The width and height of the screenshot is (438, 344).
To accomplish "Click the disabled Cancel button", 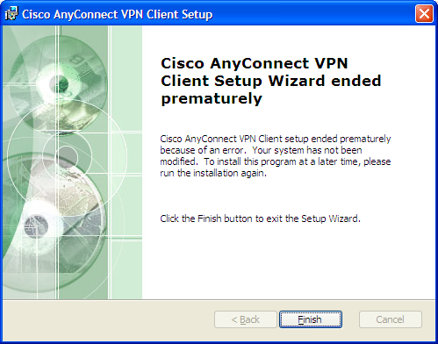I will (391, 319).
